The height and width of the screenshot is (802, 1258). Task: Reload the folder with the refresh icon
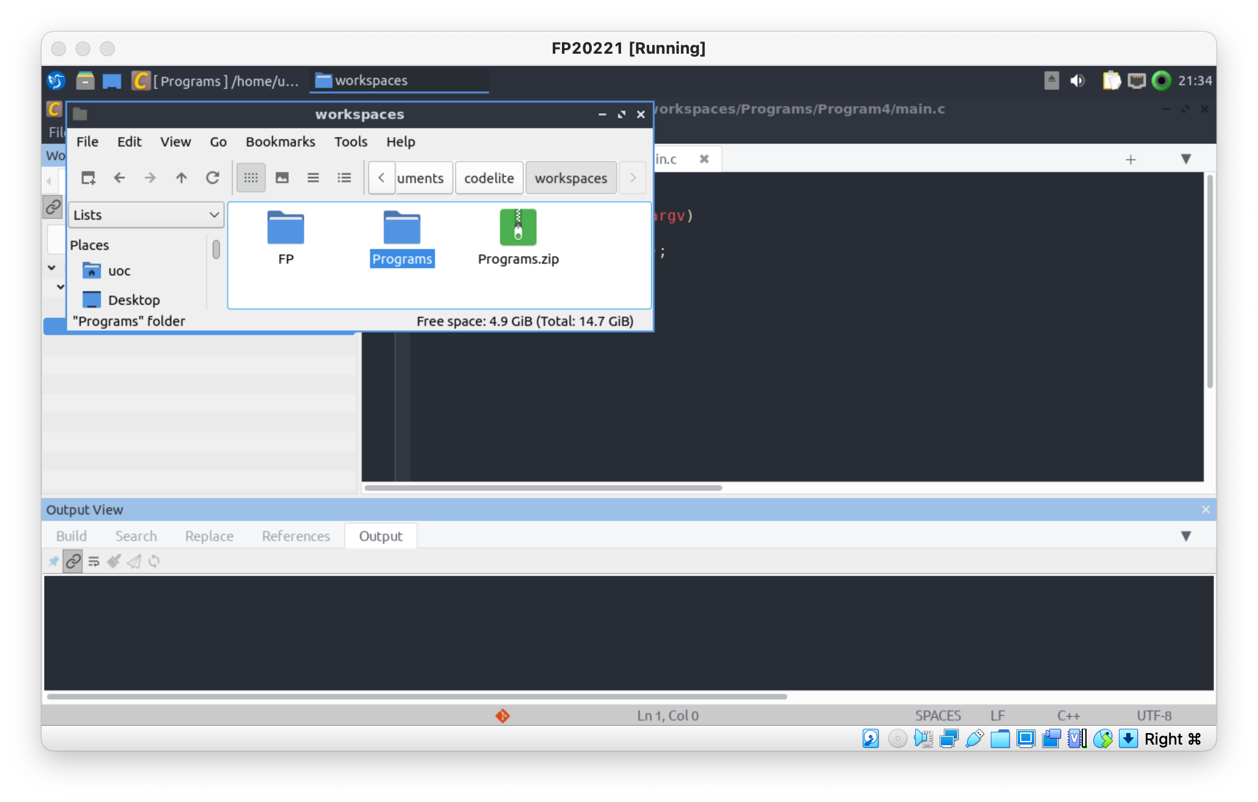point(212,178)
